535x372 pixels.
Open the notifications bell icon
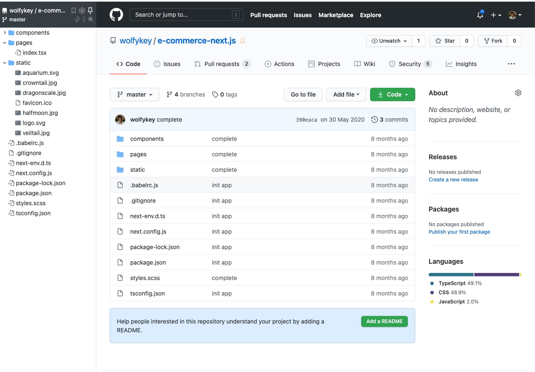click(480, 15)
